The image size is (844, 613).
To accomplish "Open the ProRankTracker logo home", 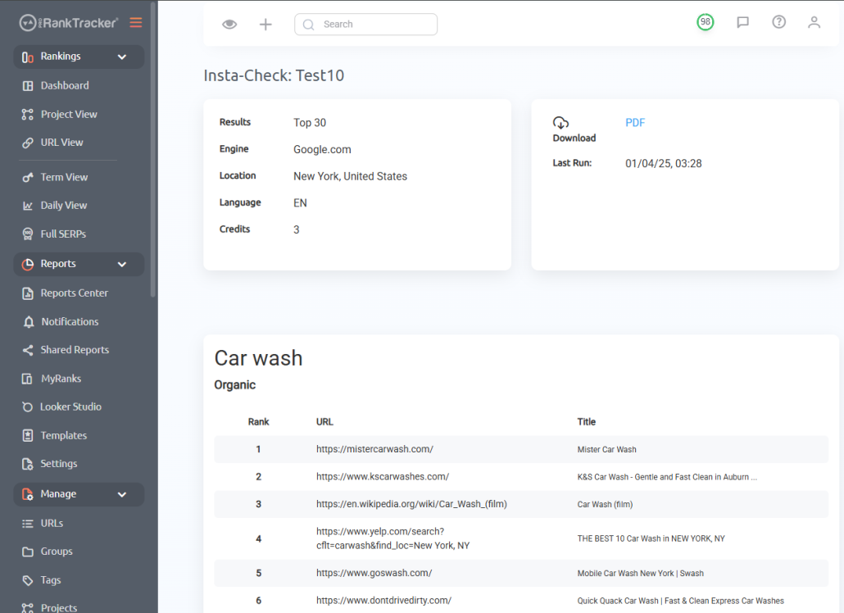I will click(x=68, y=23).
